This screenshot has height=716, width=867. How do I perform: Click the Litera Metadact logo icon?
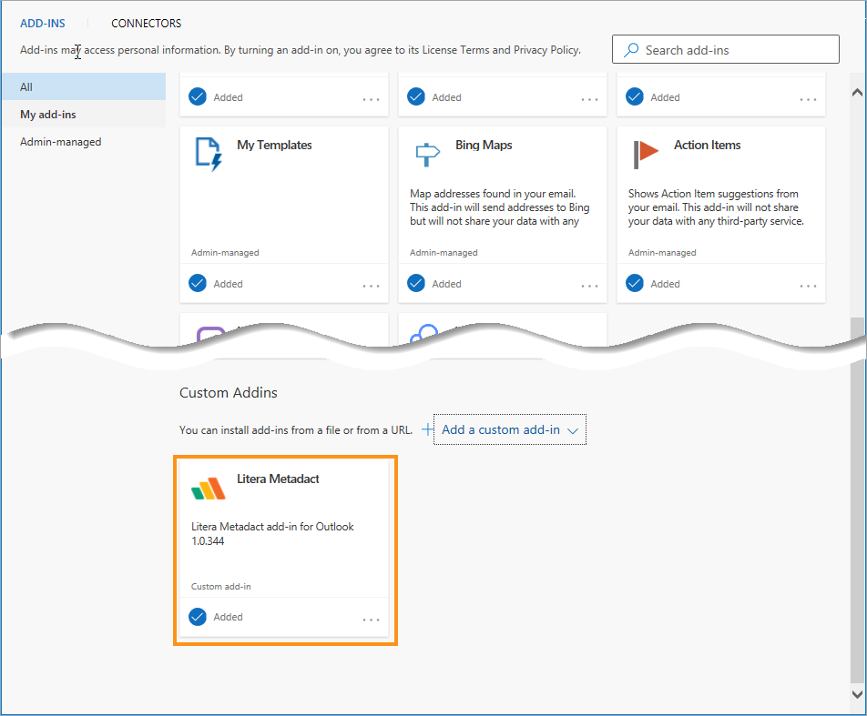pos(209,489)
